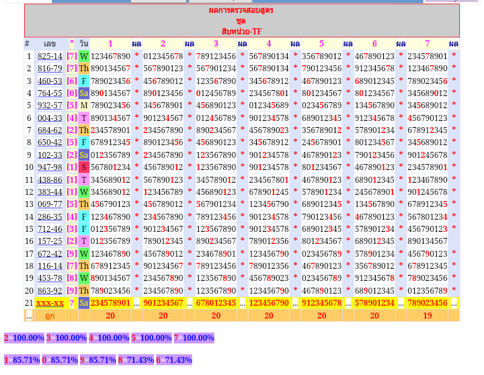Screen dimensions: 484x375
Task: Open the 764-55 number link
Action: [x=50, y=93]
